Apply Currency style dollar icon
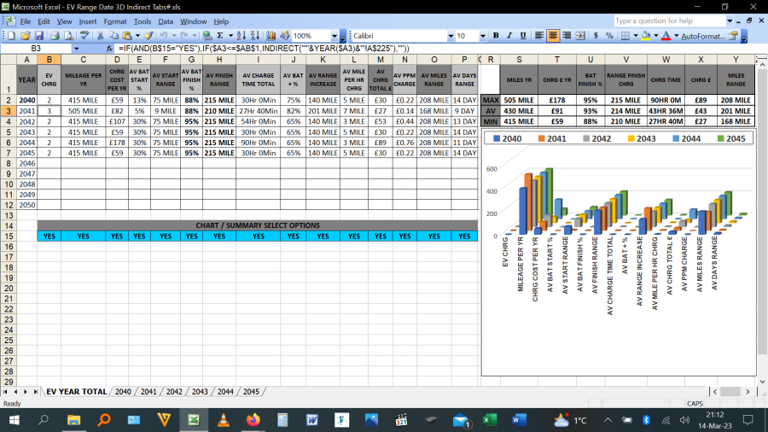768x432 pixels. [596, 36]
